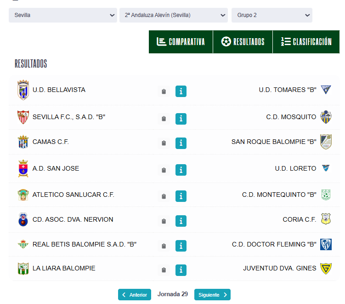Open info icon for La Liara Balompie match
This screenshot has height=304, width=345.
(x=181, y=270)
